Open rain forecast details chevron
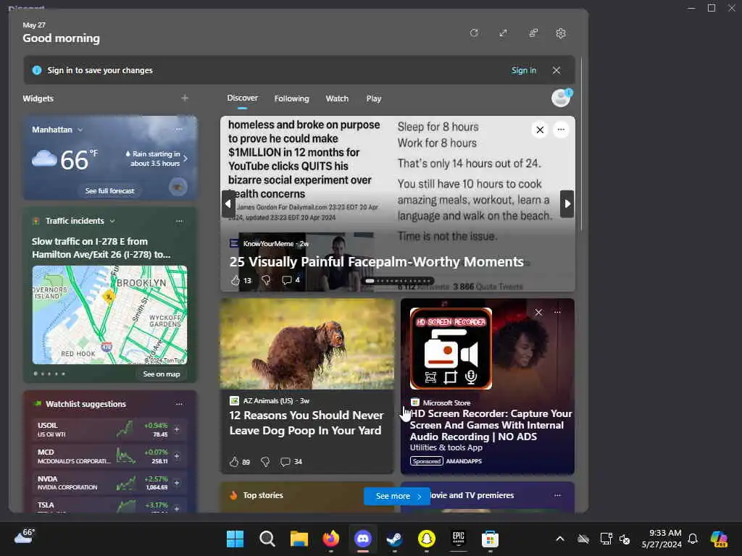This screenshot has width=742, height=556. (x=185, y=159)
